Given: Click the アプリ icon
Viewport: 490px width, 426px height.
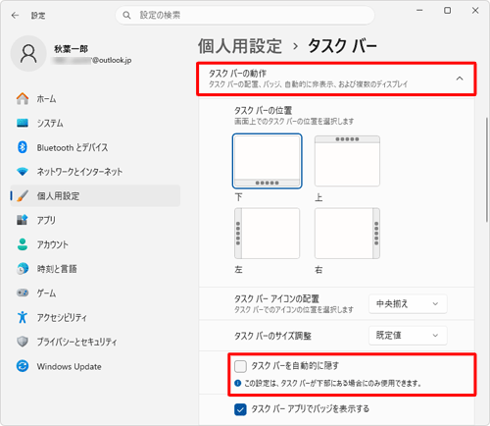Looking at the screenshot, I should (23, 220).
